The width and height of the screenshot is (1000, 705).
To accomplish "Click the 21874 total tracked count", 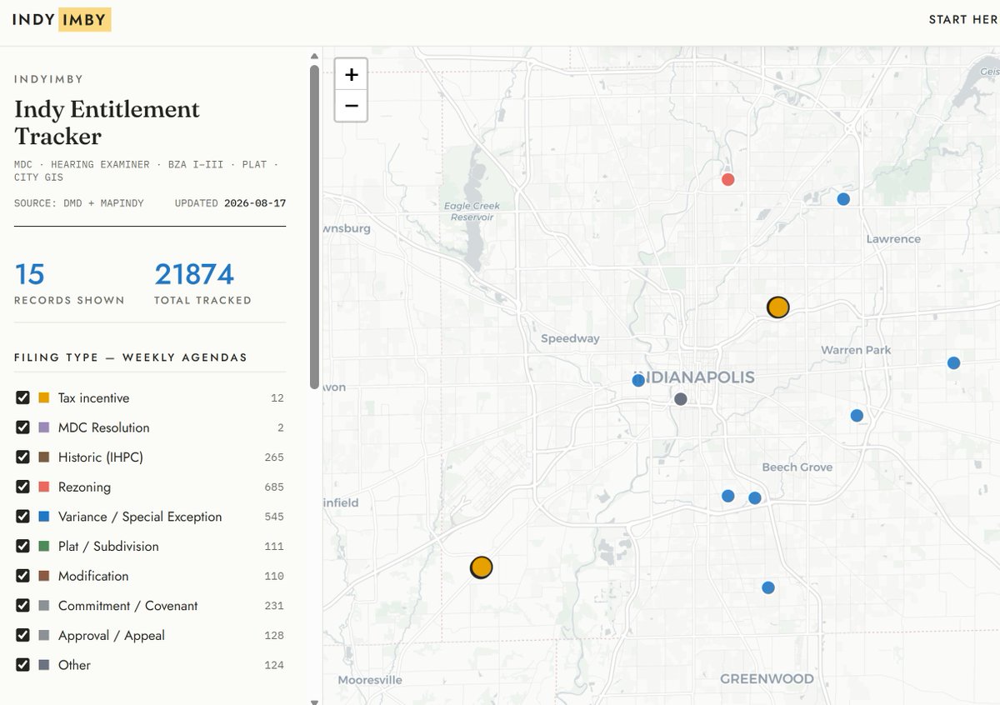I will (194, 274).
